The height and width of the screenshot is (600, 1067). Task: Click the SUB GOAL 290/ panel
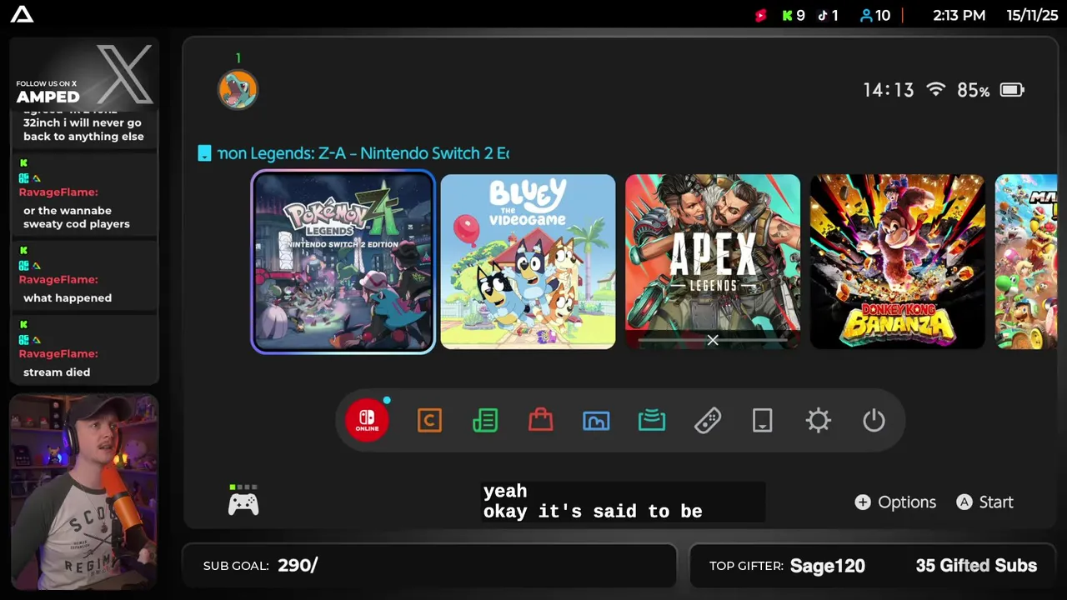430,566
